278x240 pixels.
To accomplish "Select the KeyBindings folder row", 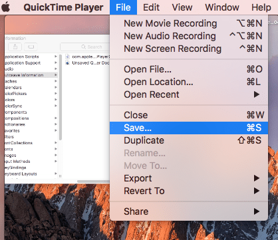I will pos(31,168).
